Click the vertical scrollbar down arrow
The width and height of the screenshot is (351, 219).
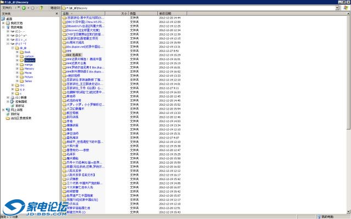pyautogui.click(x=349, y=211)
